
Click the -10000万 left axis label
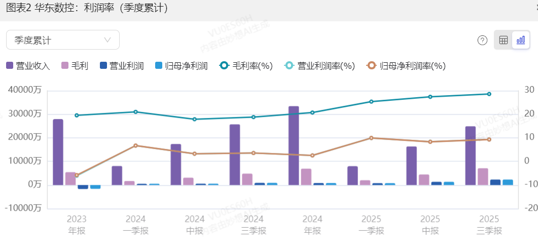click(23, 208)
